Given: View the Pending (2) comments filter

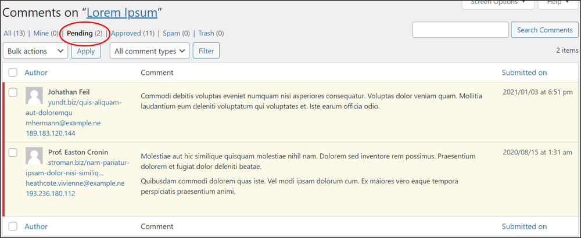Looking at the screenshot, I should 84,33.
